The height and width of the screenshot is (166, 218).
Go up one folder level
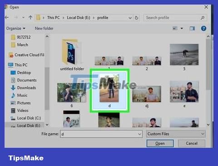point(30,18)
